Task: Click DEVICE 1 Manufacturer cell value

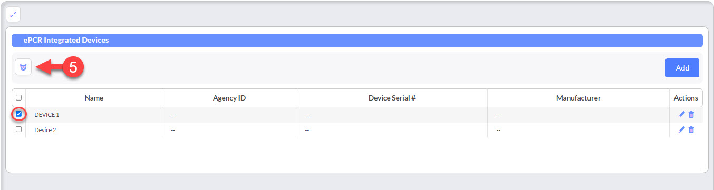Action: pyautogui.click(x=499, y=115)
